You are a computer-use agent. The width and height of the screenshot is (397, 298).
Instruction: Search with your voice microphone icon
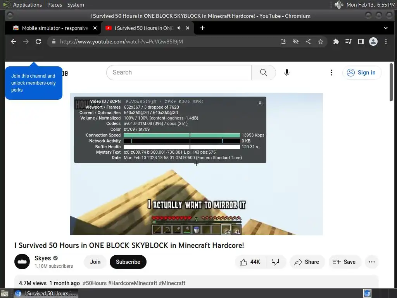point(287,73)
